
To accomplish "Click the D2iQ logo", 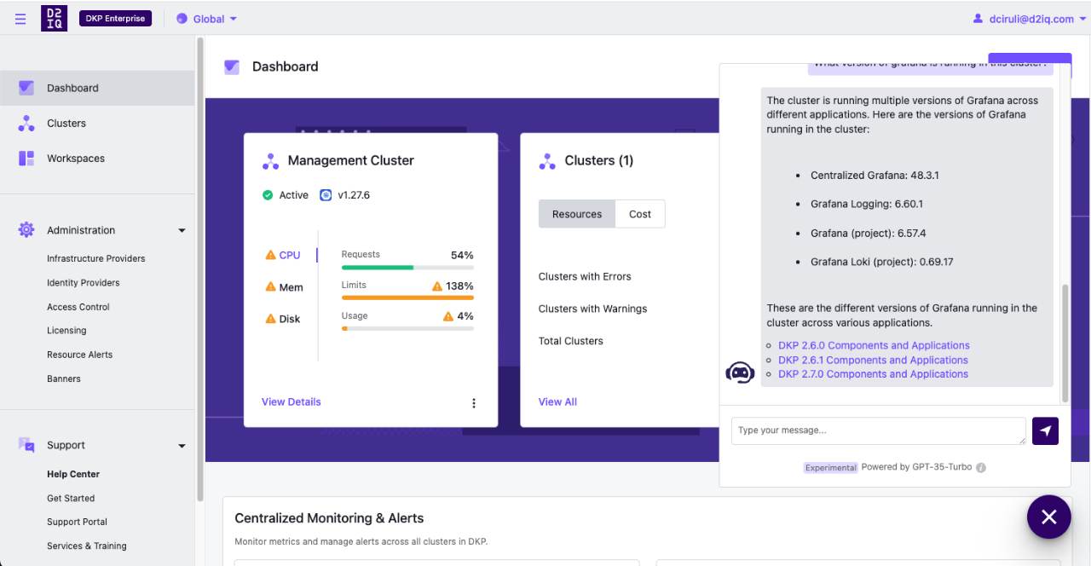I will [x=54, y=18].
